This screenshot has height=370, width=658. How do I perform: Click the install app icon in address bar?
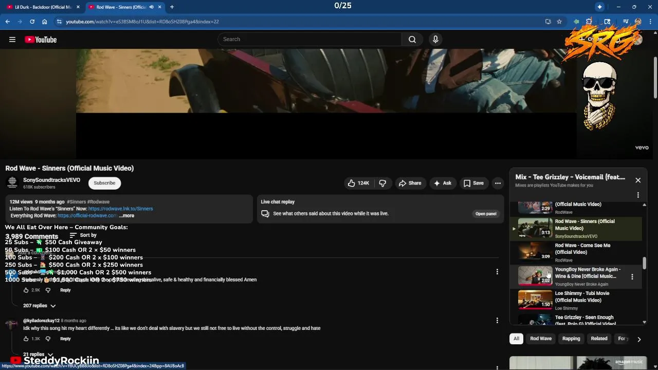[548, 22]
